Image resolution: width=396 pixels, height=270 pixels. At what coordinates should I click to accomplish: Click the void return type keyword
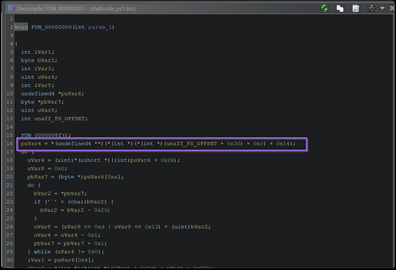click(21, 27)
